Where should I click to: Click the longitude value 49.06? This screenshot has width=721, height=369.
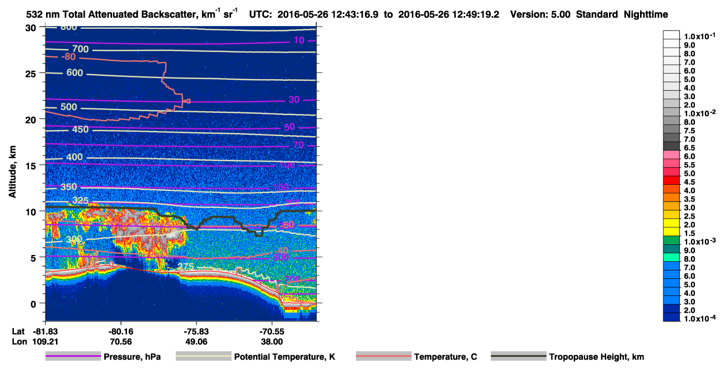click(196, 342)
